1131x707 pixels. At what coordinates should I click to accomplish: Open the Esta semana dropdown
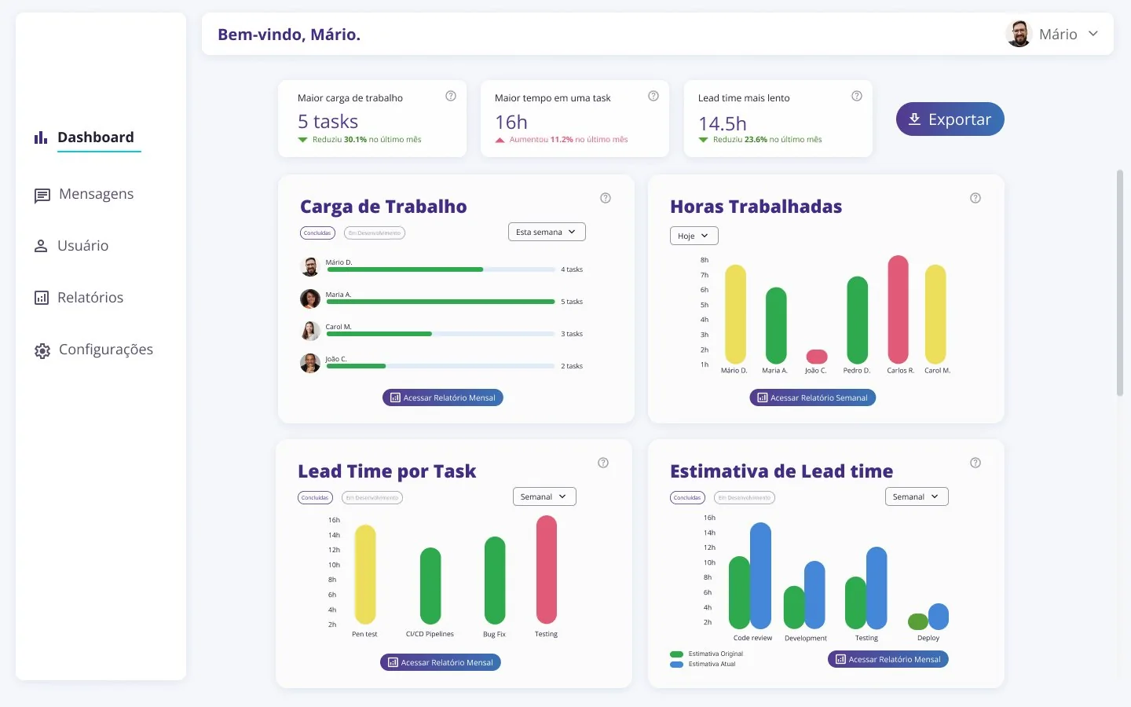[547, 232]
